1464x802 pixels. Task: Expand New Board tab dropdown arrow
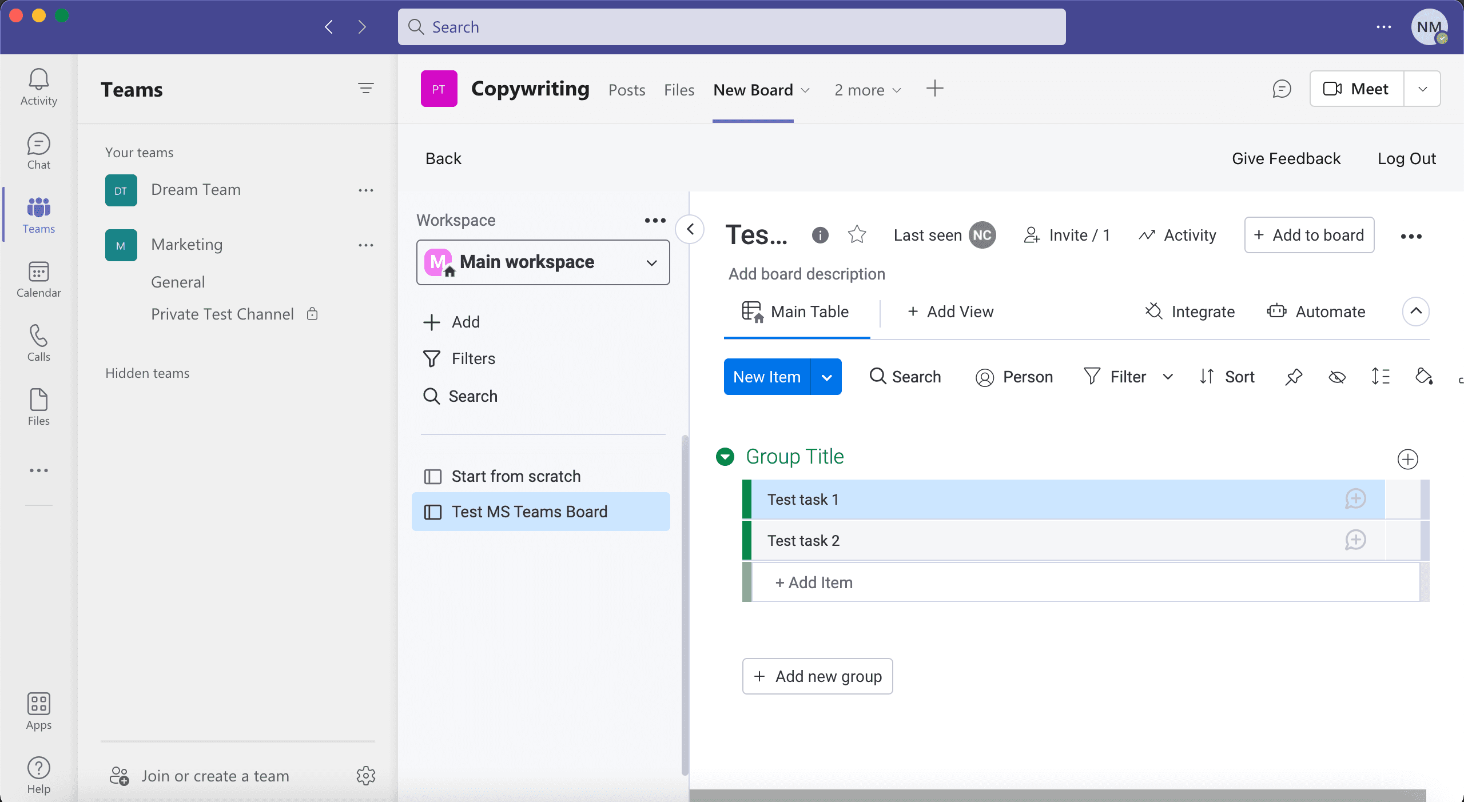[805, 90]
